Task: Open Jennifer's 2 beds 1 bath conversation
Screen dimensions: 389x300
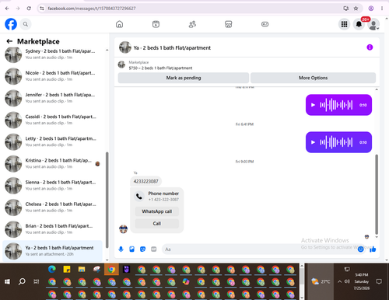Action: [53, 98]
